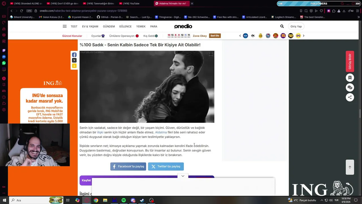Click the Görüş Bildir feedback button
362x204 pixels.
[x=350, y=61]
